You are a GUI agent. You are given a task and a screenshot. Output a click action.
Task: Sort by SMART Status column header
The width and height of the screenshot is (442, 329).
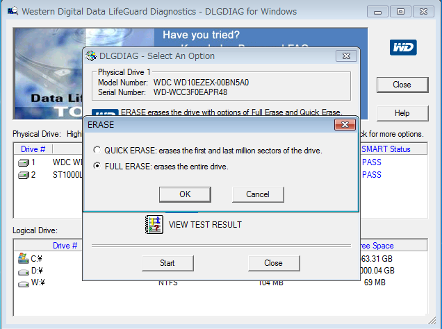[393, 149]
